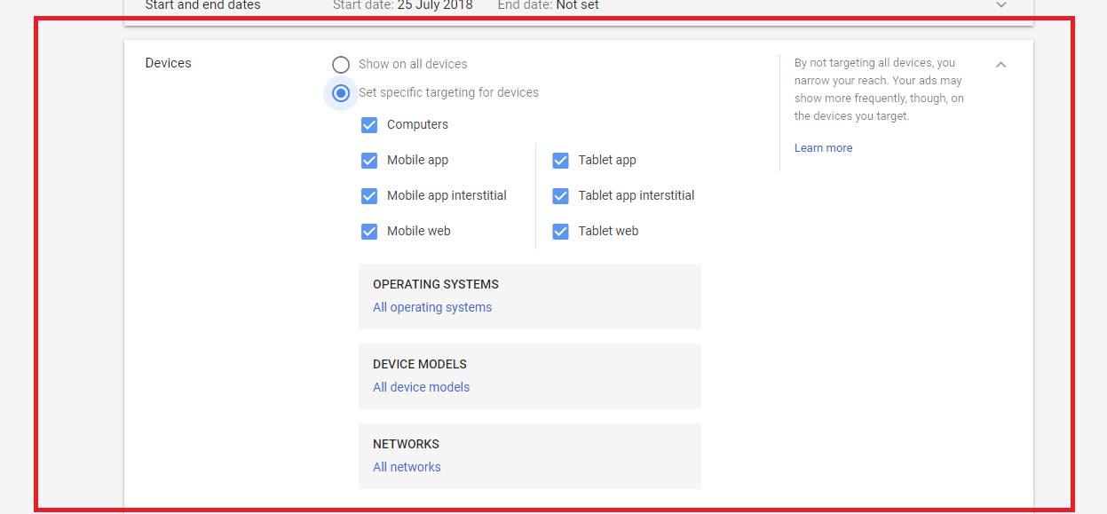Select Show on all devices radio button
Viewport: 1107px width, 514px height.
tap(341, 64)
